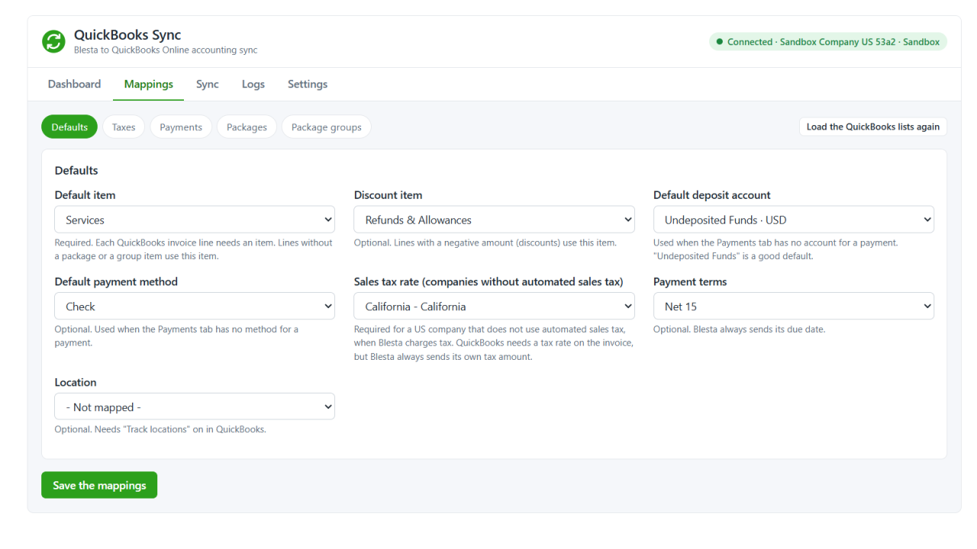977x549 pixels.
Task: Open Discount item dropdown showing Refunds & Allowances
Action: 494,220
